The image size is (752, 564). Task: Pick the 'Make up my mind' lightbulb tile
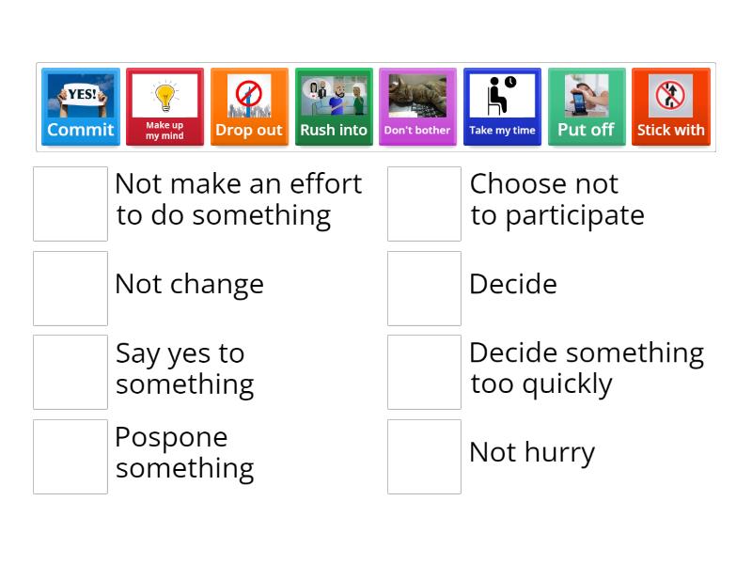coord(164,105)
